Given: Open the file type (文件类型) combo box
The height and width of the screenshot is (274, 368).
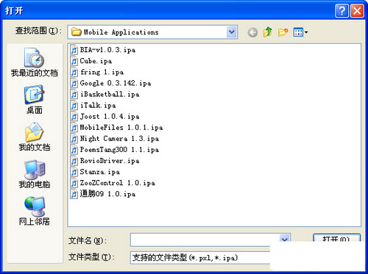Looking at the screenshot, I should 200,258.
